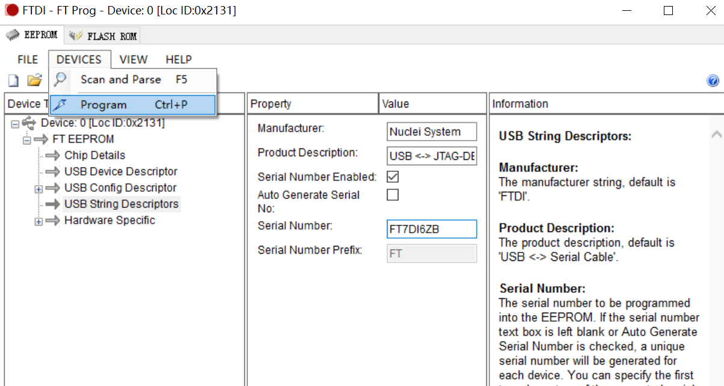Switch to the EEPROM tab
This screenshot has height=386, width=724.
[32, 35]
